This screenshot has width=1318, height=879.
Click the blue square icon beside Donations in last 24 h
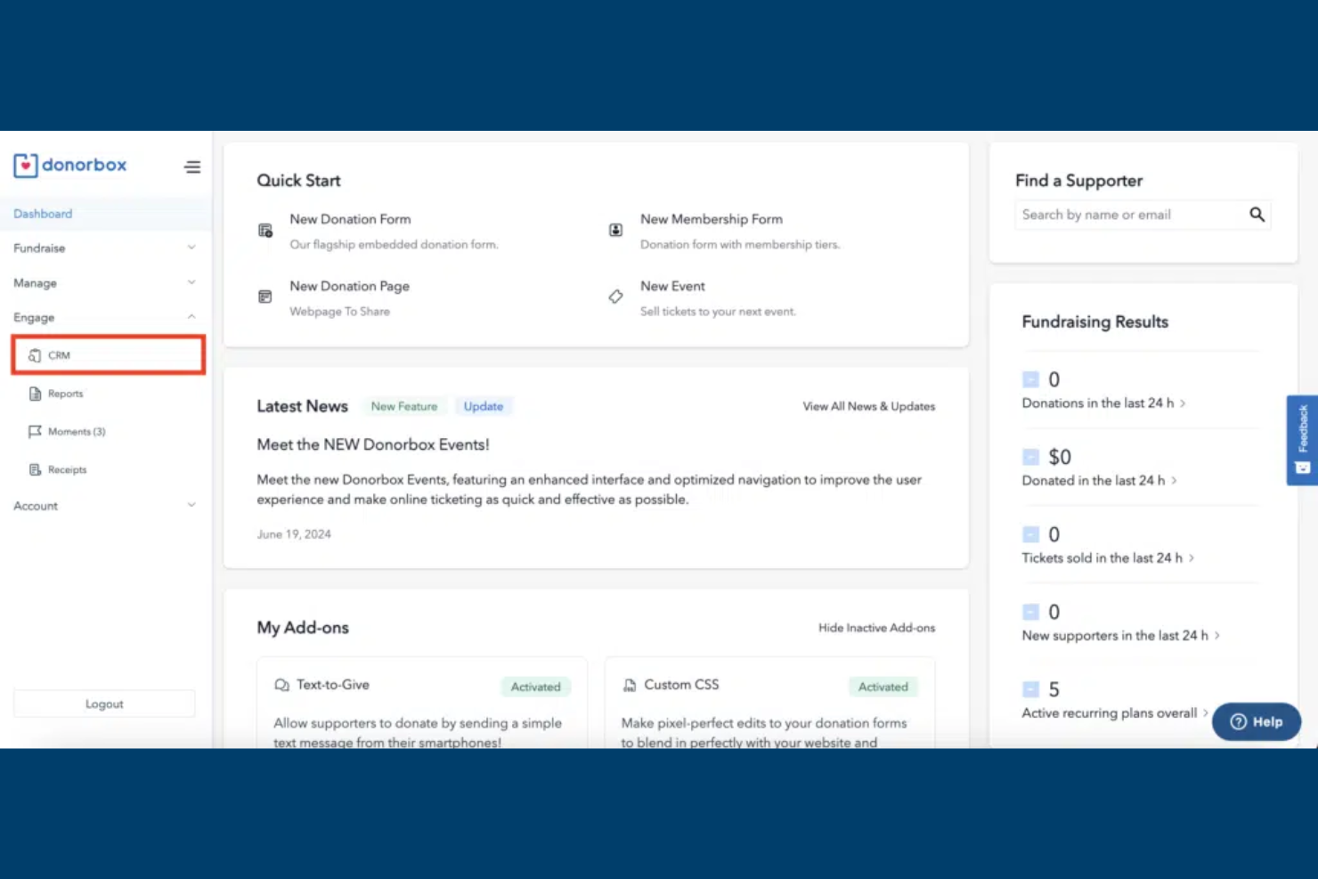[x=1030, y=379]
